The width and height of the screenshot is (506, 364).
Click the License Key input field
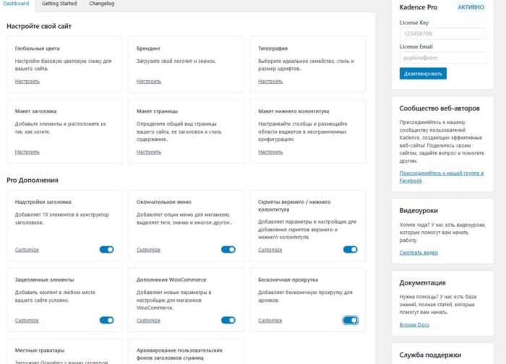(x=442, y=33)
